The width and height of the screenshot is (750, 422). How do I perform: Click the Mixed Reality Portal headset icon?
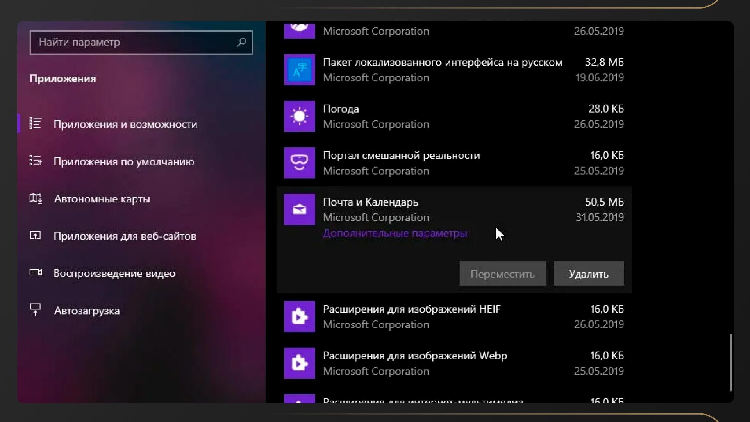coord(299,163)
